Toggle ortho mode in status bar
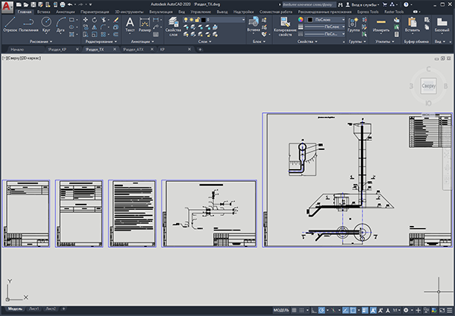 pos(314,311)
